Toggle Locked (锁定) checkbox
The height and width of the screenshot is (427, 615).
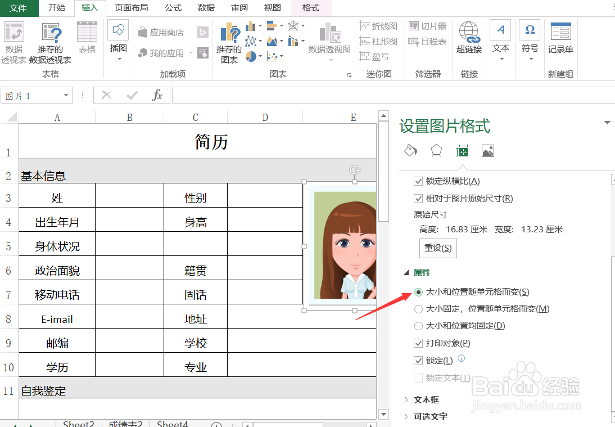(x=418, y=361)
